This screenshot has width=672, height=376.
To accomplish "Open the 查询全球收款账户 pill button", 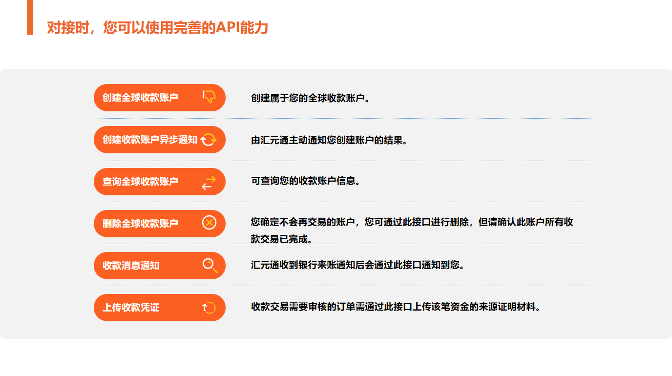I will pyautogui.click(x=160, y=182).
